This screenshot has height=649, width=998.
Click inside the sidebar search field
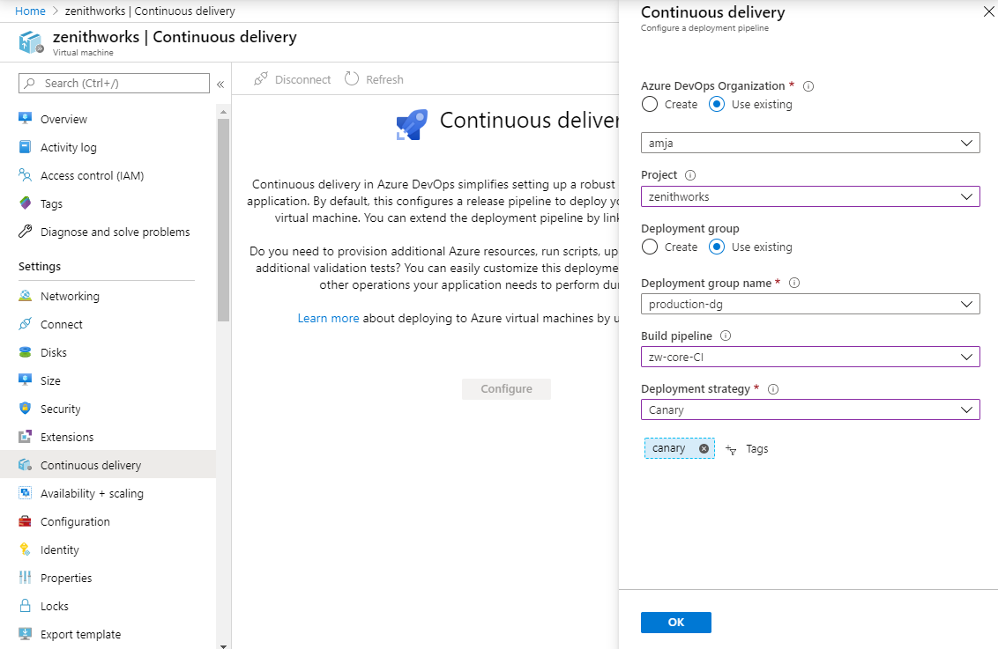(x=113, y=83)
